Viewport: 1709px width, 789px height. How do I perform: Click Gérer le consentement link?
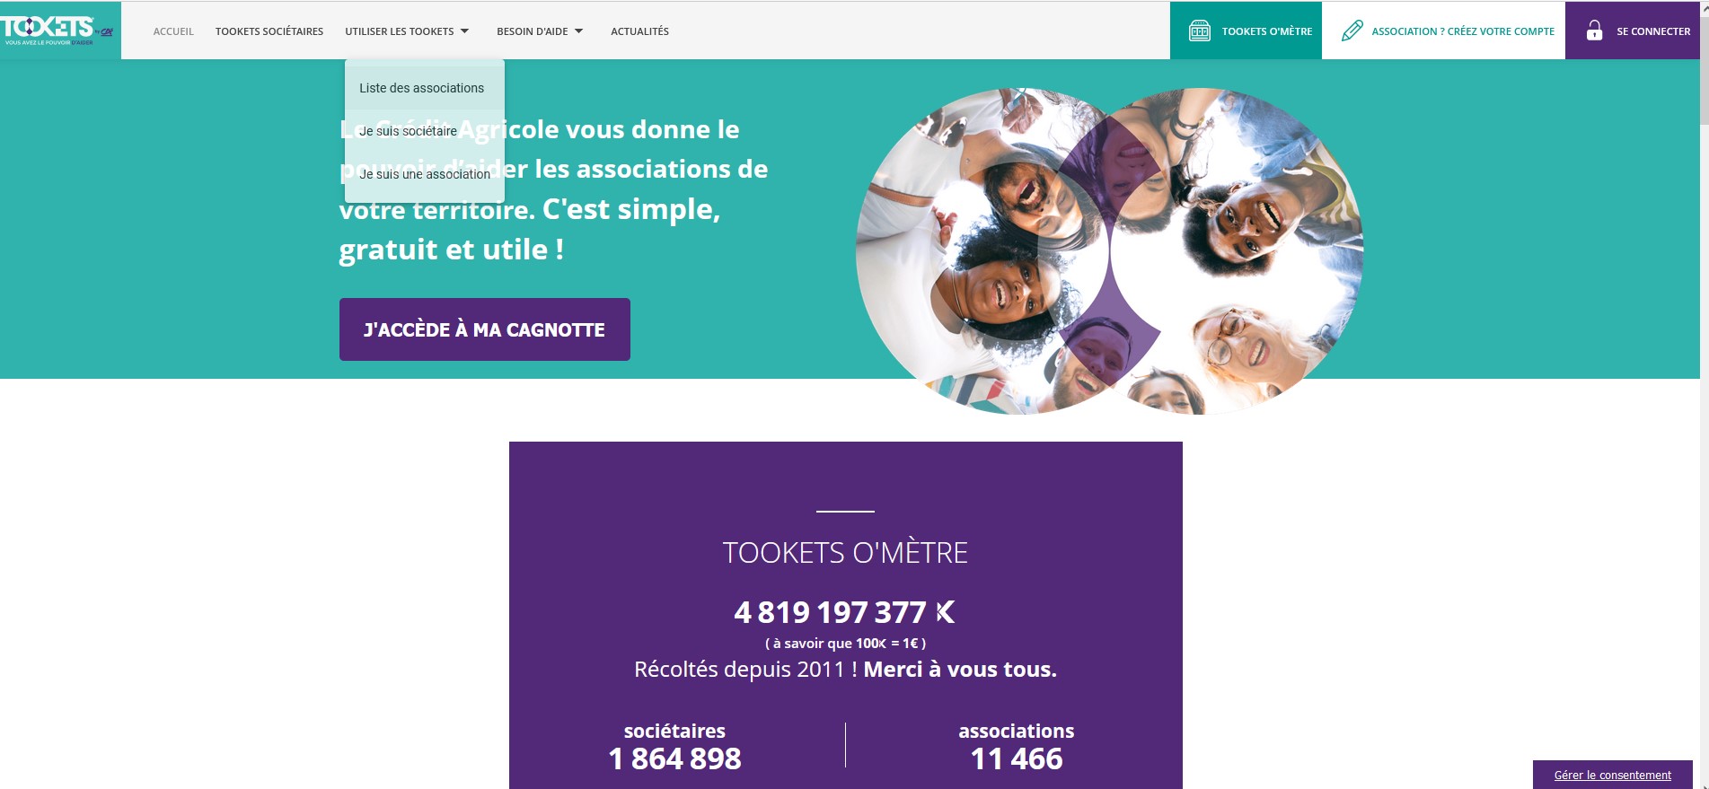pos(1613,776)
